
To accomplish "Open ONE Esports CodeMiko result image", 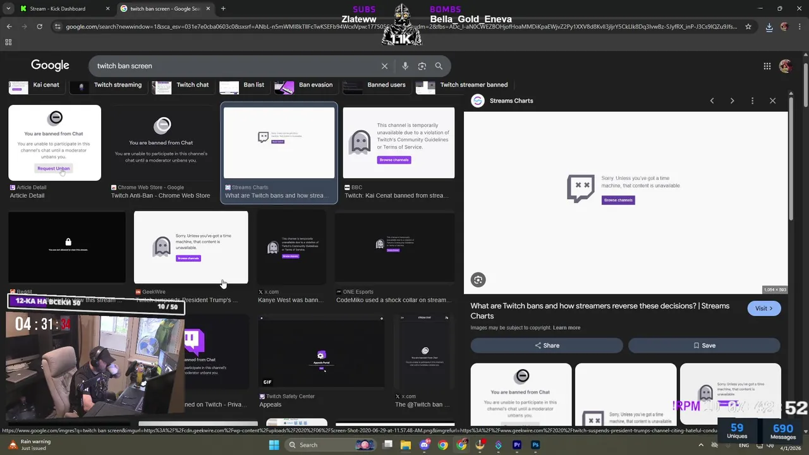I will point(395,247).
